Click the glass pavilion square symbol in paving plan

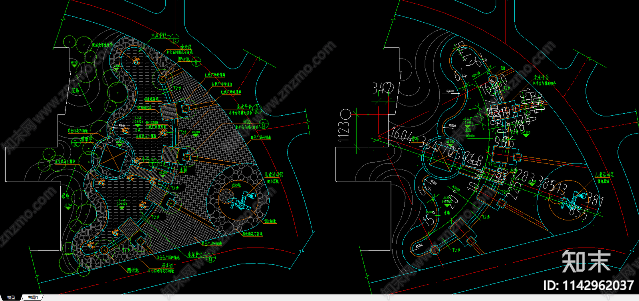(x=112, y=157)
